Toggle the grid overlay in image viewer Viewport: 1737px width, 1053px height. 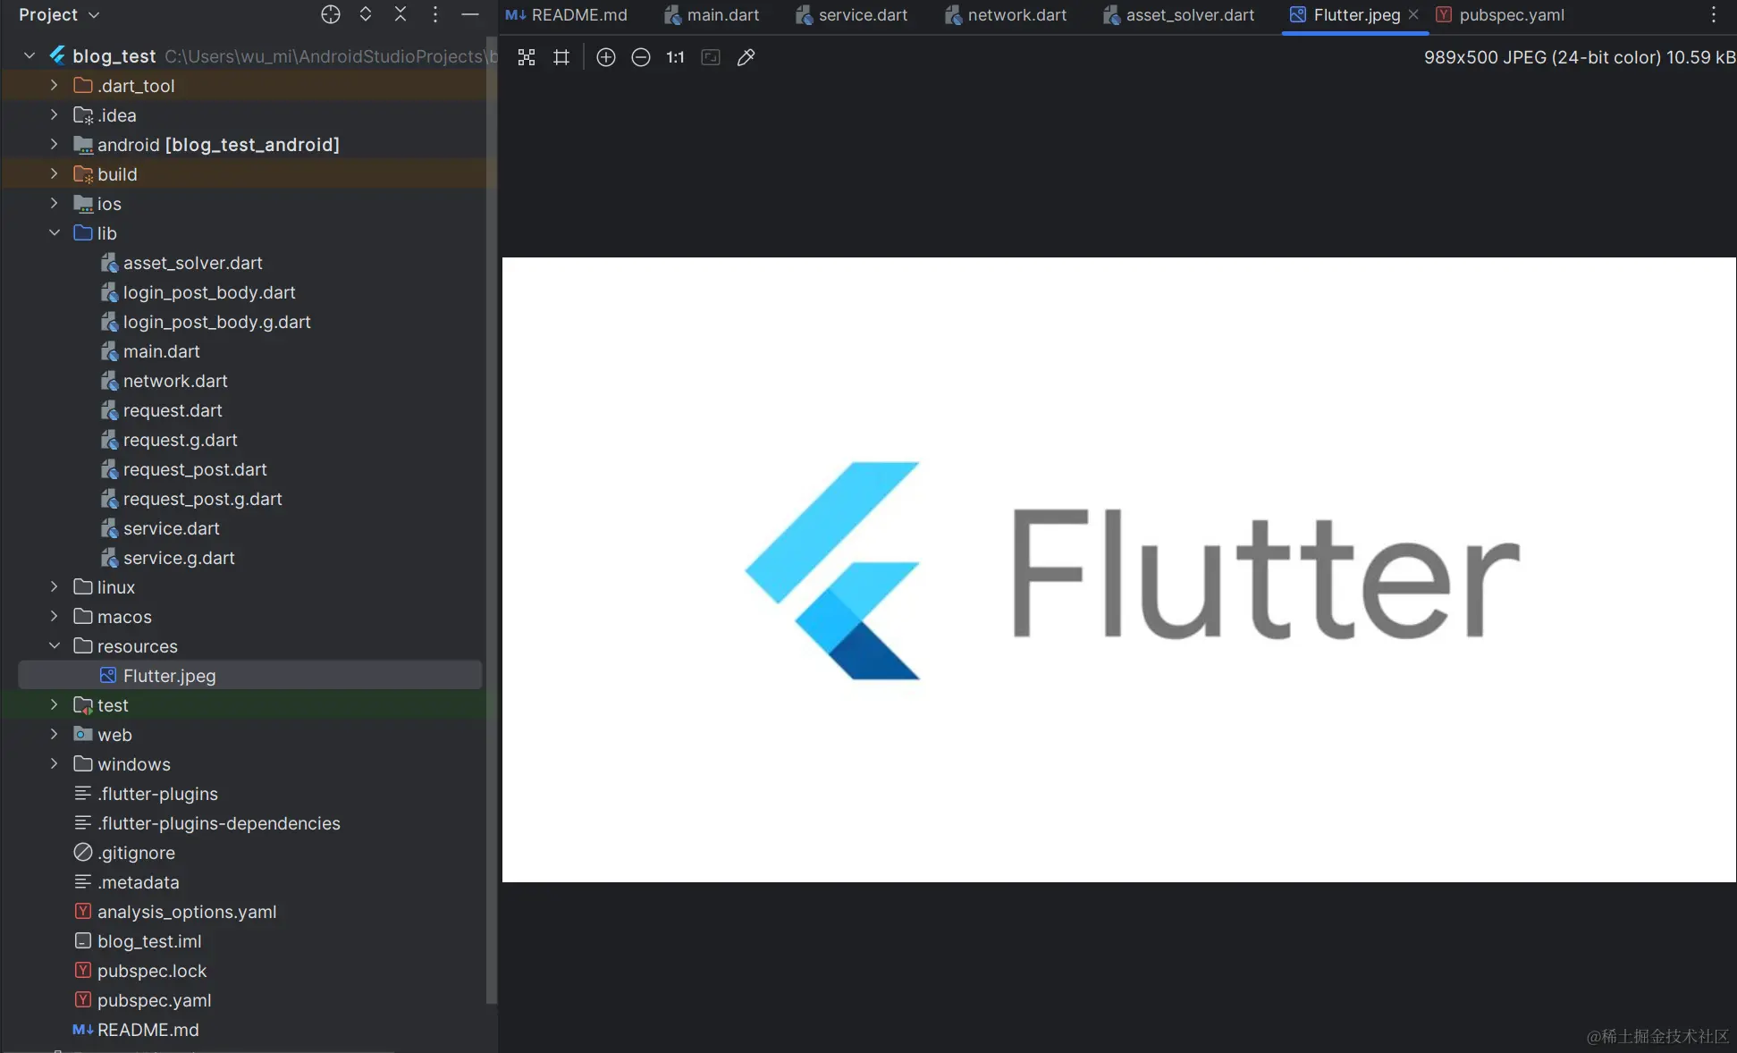pyautogui.click(x=561, y=57)
